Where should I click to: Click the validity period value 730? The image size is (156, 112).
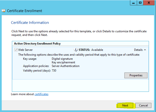coord(54,71)
